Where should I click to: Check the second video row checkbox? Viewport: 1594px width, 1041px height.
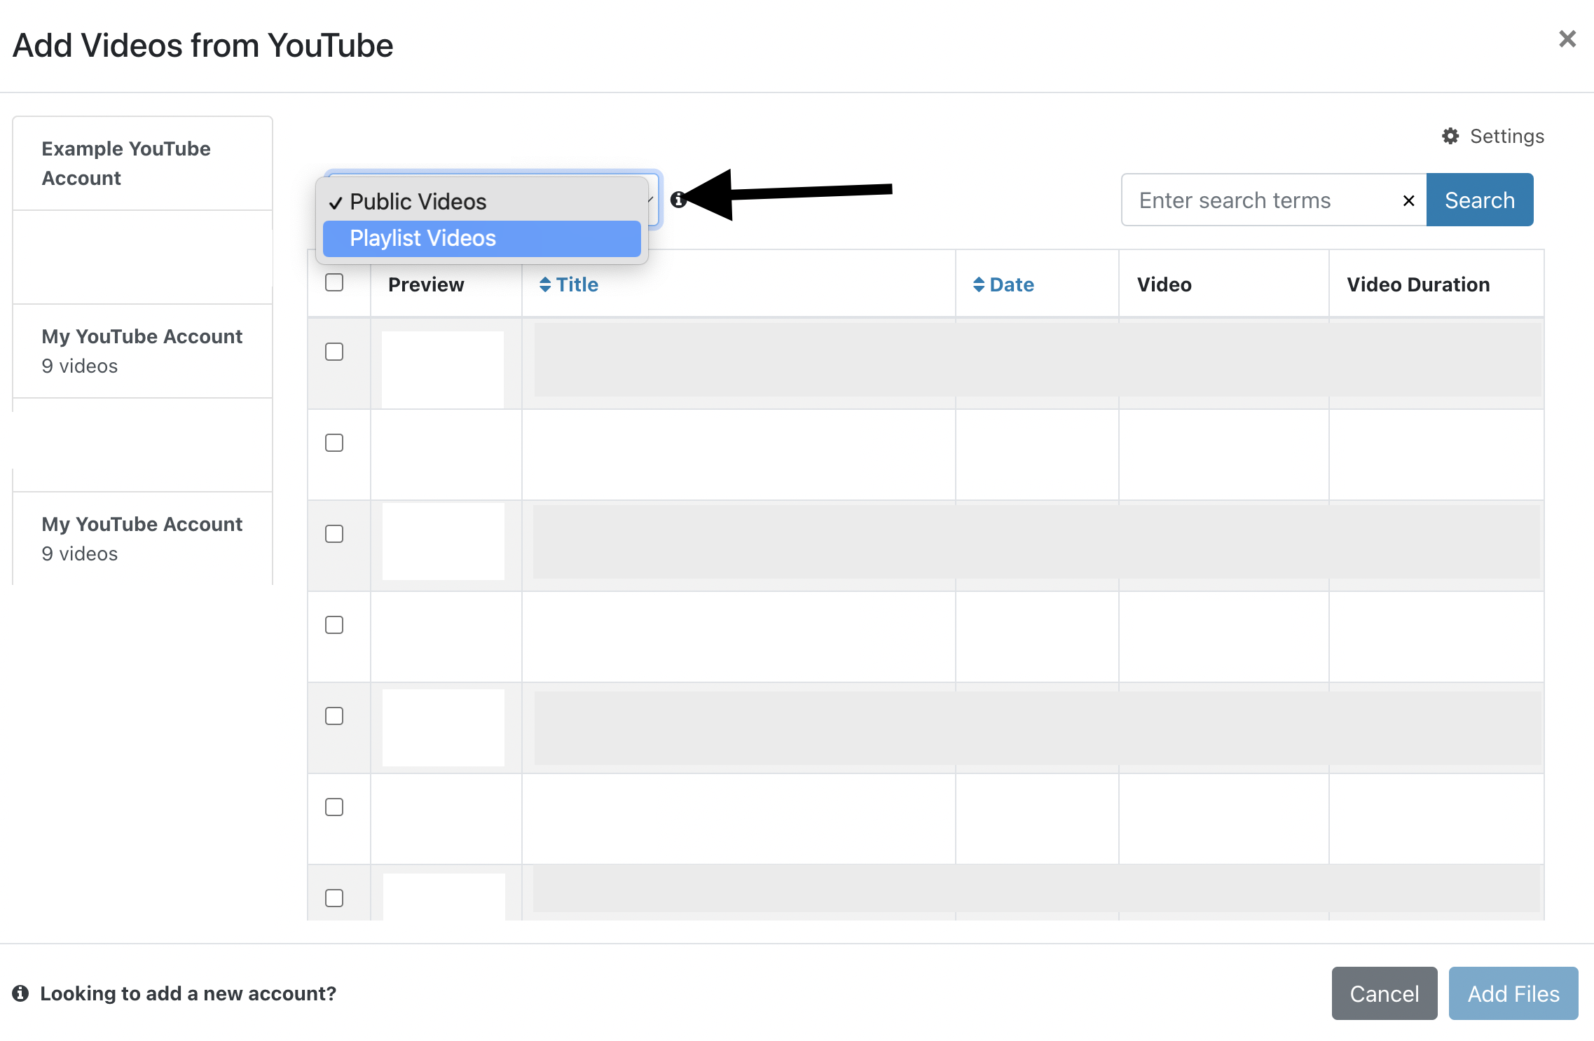334,443
